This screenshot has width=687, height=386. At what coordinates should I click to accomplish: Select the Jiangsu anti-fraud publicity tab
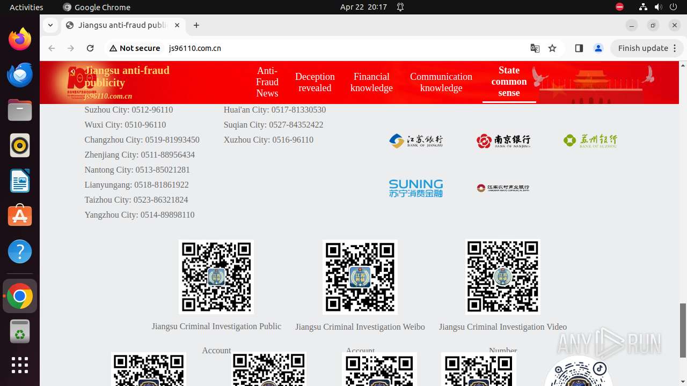point(123,25)
